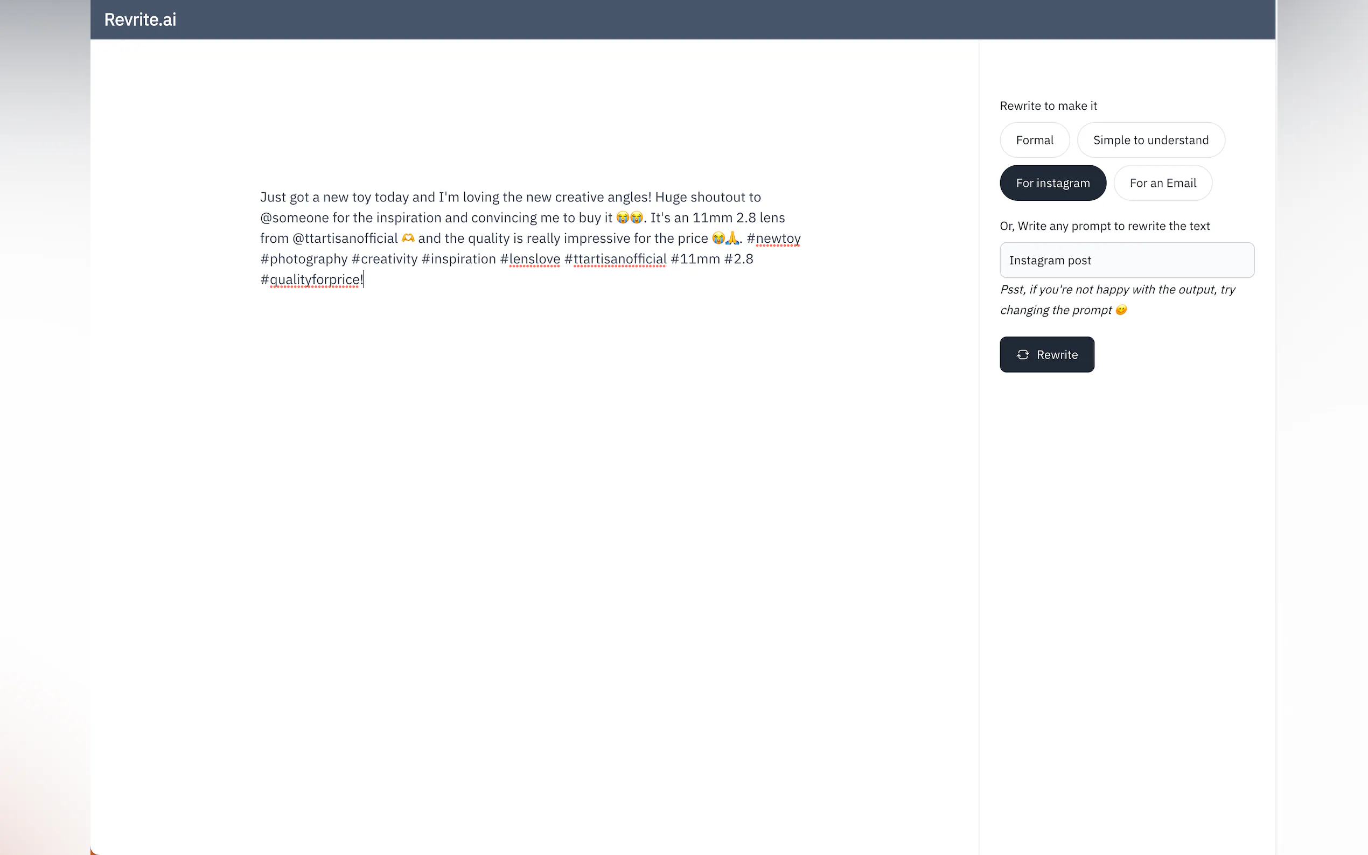The width and height of the screenshot is (1368, 855).
Task: Click the #photography hashtag in the editor
Action: [304, 259]
